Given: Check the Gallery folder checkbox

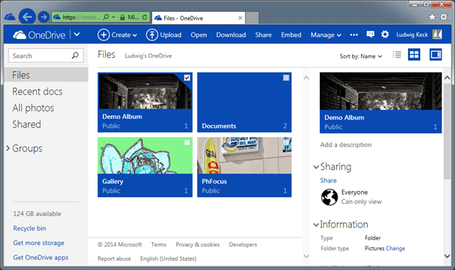Looking at the screenshot, I should tap(187, 142).
